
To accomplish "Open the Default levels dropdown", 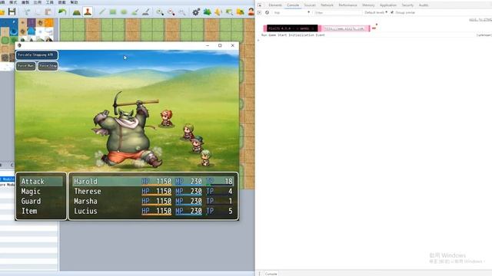I will 376,12.
